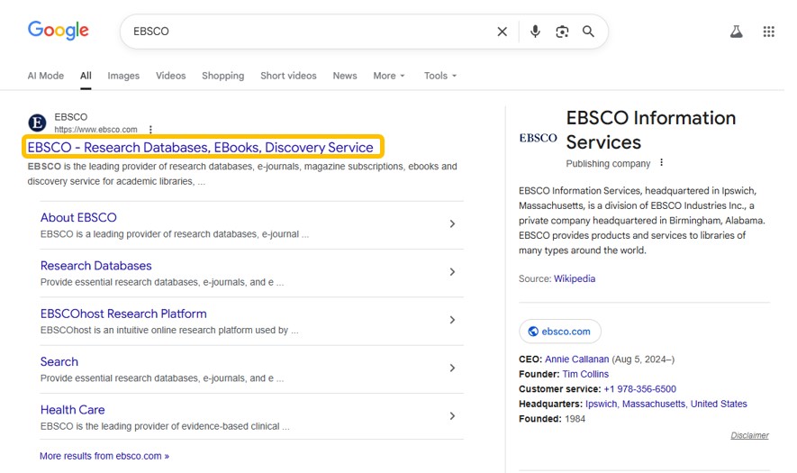Expand the About EBSCO sitelink chevron
Image resolution: width=797 pixels, height=473 pixels.
click(452, 223)
